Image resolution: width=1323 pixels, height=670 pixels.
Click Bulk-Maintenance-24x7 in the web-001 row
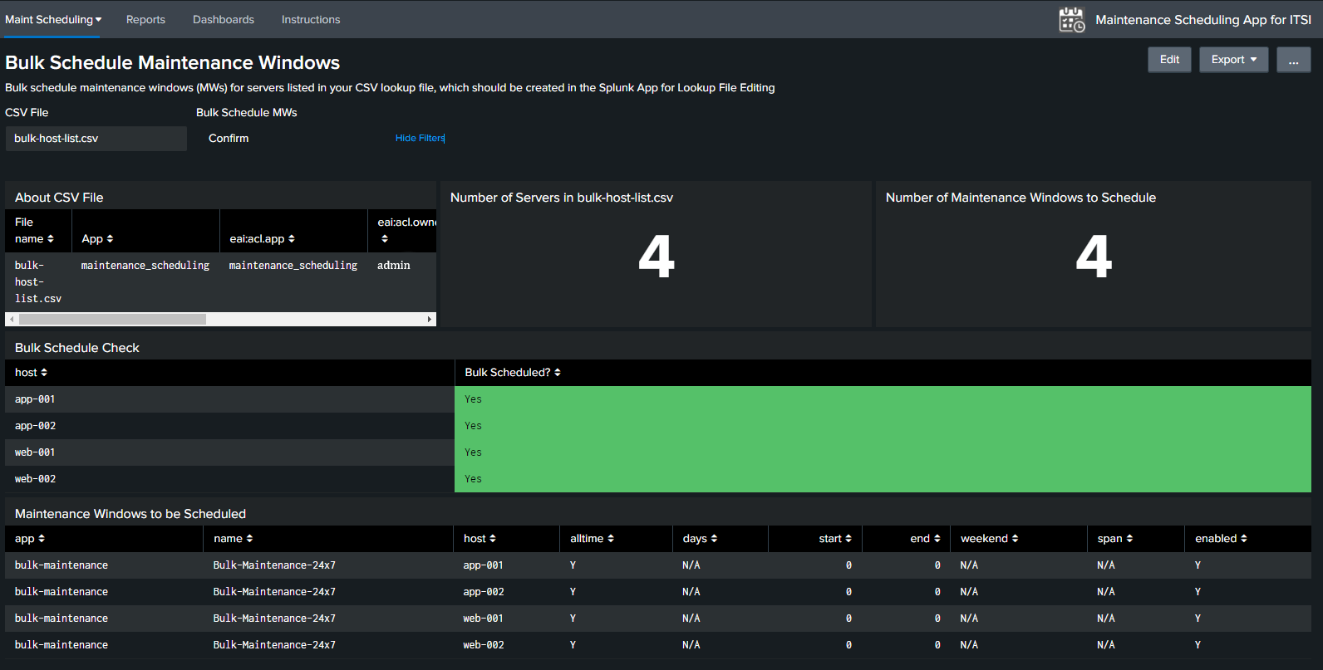click(274, 619)
